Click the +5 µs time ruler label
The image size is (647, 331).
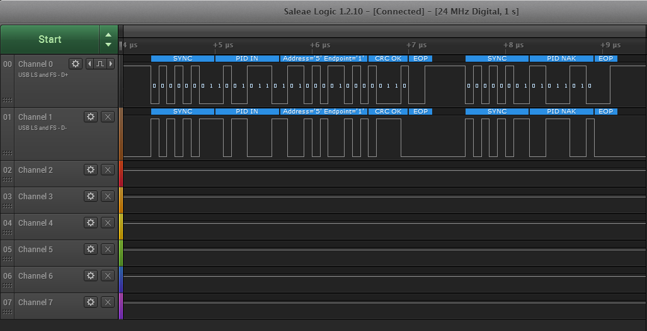pyautogui.click(x=223, y=45)
